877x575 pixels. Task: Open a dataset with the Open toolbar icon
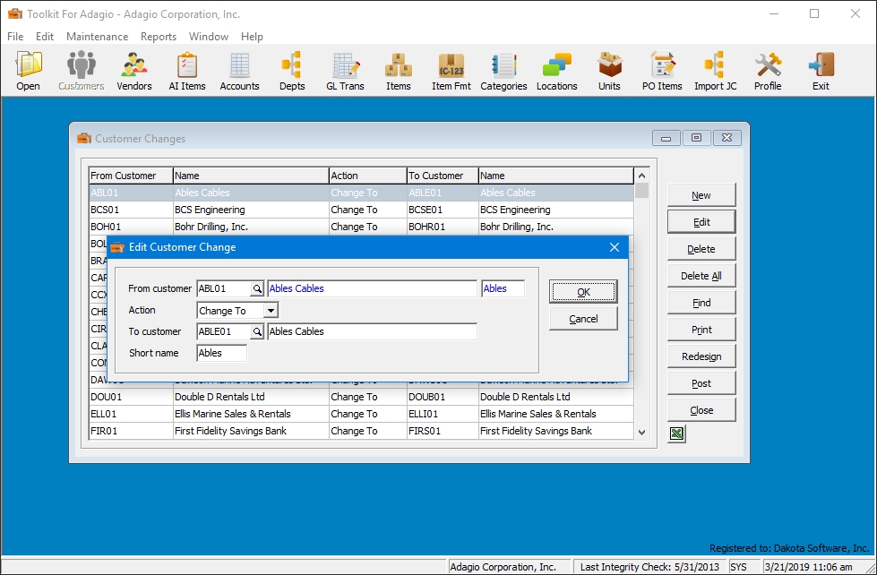28,71
